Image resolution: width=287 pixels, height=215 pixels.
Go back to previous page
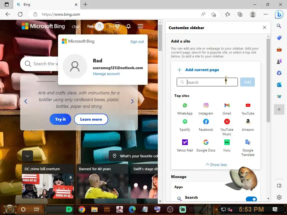8,14
